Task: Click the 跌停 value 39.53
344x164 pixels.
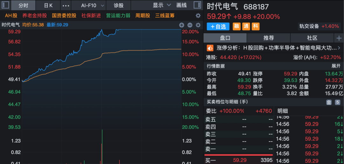Action: pos(291,80)
